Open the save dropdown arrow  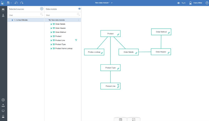tap(11, 3)
